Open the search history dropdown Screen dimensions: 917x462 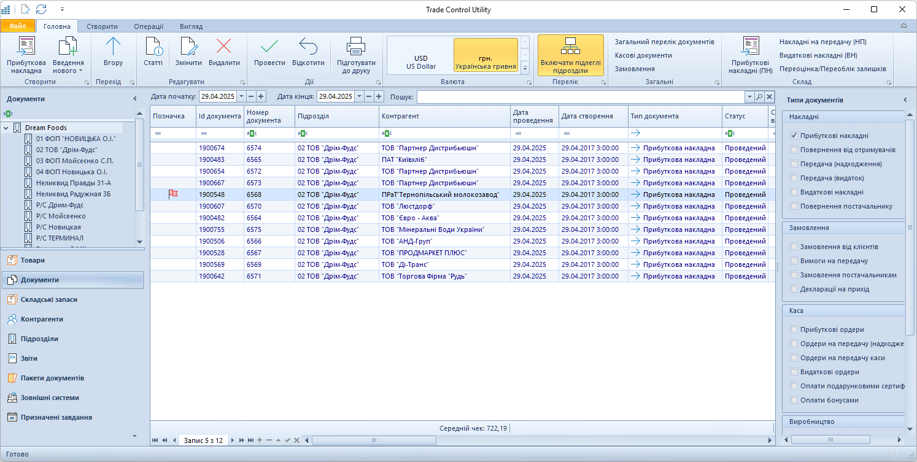pyautogui.click(x=749, y=97)
